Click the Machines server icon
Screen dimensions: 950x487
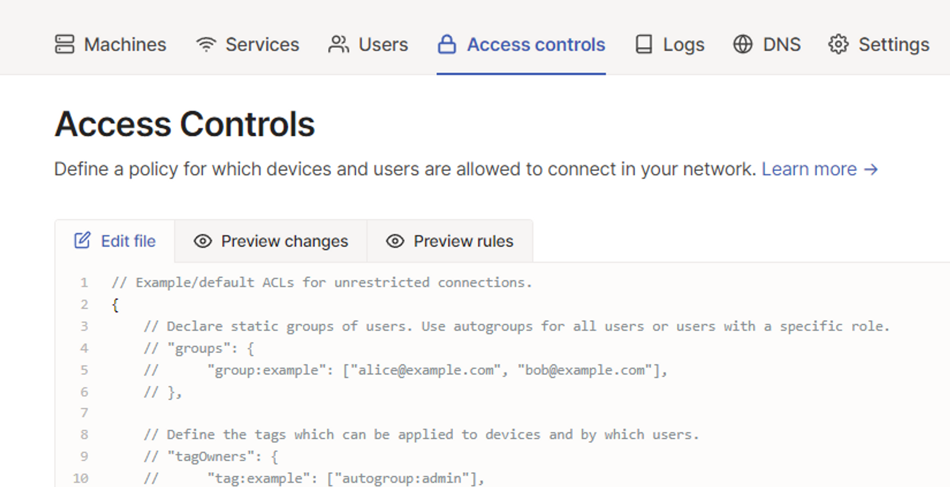(64, 44)
